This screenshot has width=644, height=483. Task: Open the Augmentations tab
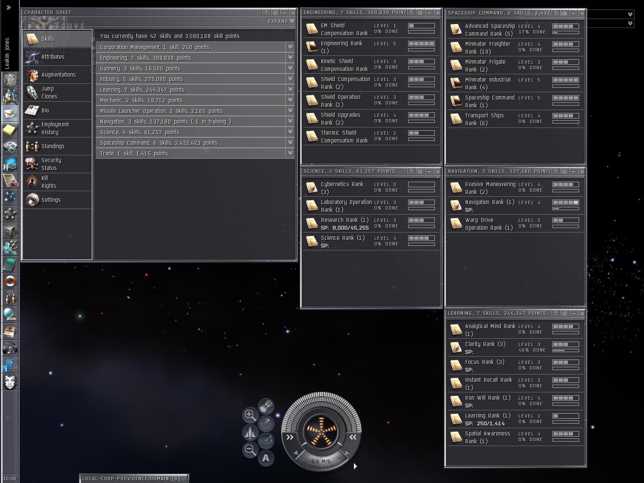pyautogui.click(x=58, y=75)
